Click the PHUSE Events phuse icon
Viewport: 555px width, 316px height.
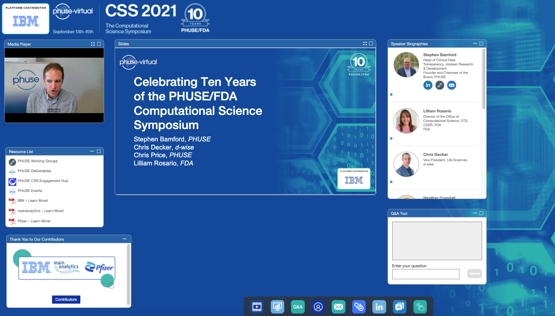tap(12, 192)
